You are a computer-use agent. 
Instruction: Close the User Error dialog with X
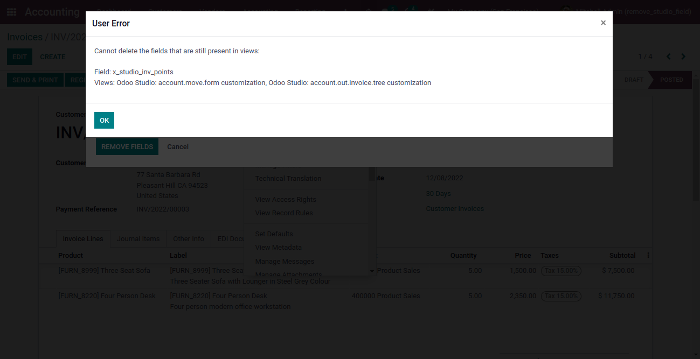pyautogui.click(x=603, y=23)
